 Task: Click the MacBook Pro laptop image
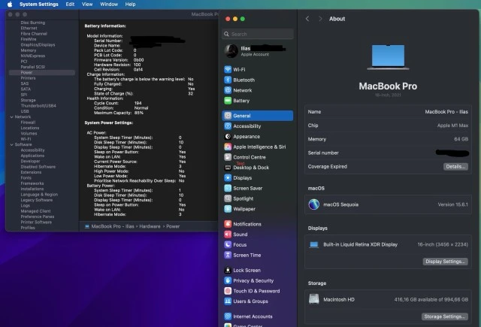coord(388,57)
